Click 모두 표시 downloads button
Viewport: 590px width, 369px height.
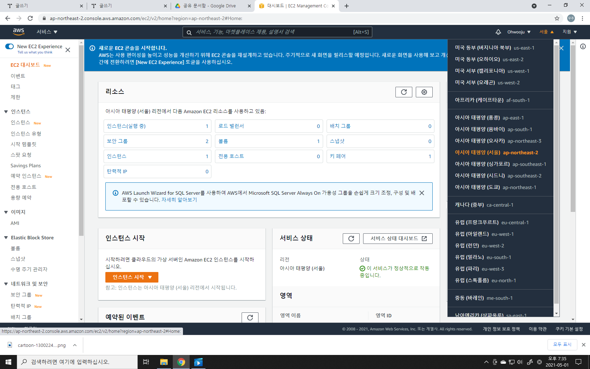coord(562,345)
